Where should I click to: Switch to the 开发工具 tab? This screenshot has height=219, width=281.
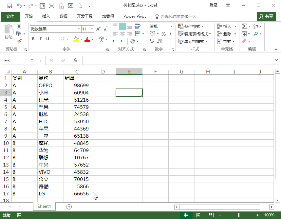coord(85,16)
